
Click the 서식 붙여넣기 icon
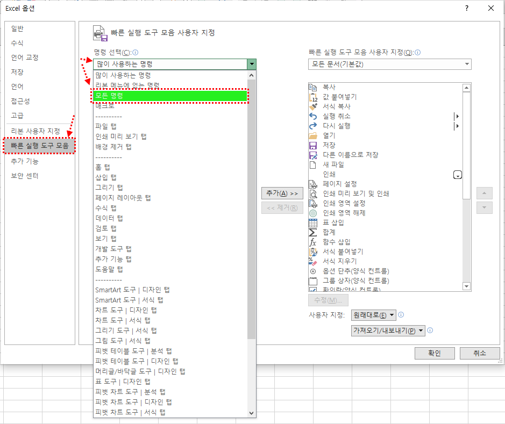tap(312, 251)
